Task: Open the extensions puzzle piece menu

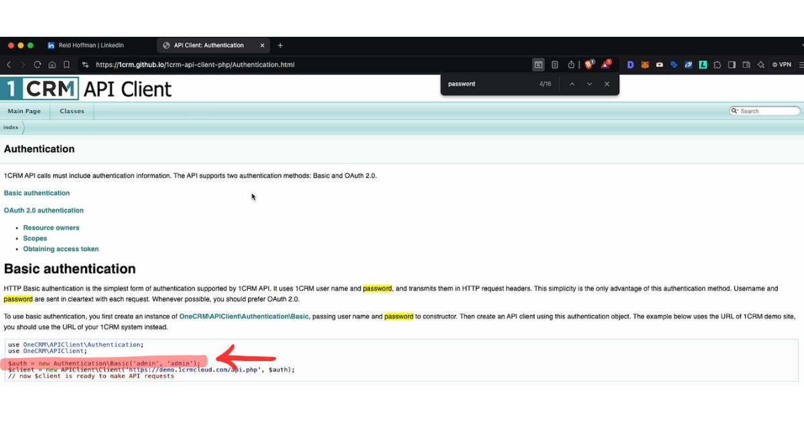Action: click(x=717, y=65)
